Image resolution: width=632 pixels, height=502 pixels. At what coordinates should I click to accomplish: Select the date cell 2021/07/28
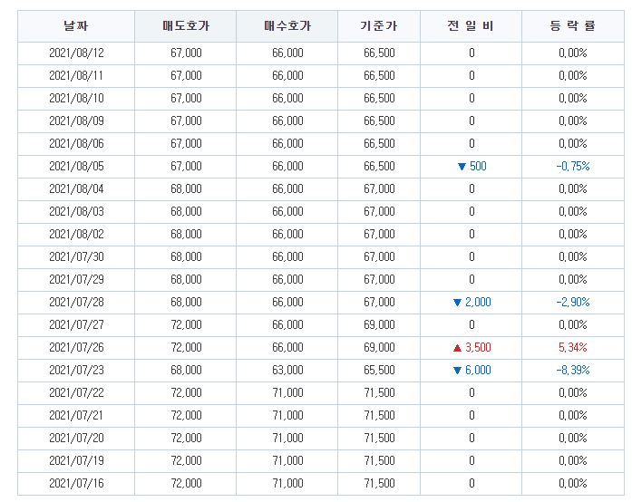76,302
